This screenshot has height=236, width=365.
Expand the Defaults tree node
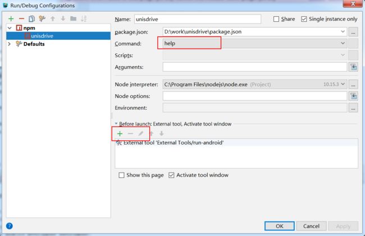point(10,44)
